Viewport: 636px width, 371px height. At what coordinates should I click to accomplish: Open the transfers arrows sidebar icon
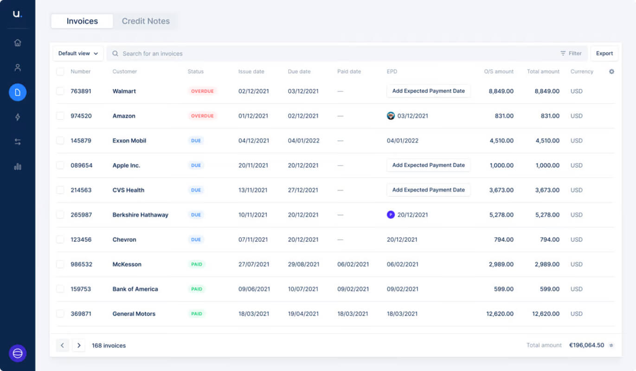pos(18,142)
